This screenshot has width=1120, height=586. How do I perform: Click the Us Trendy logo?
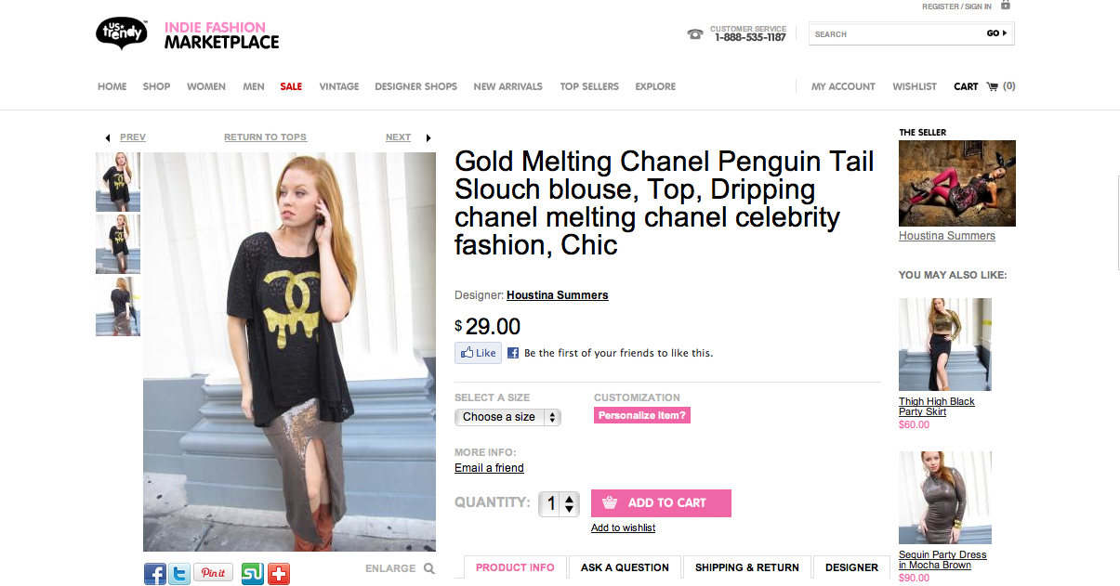122,34
